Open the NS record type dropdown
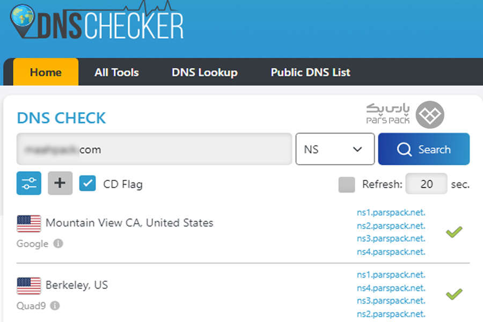 tap(335, 149)
